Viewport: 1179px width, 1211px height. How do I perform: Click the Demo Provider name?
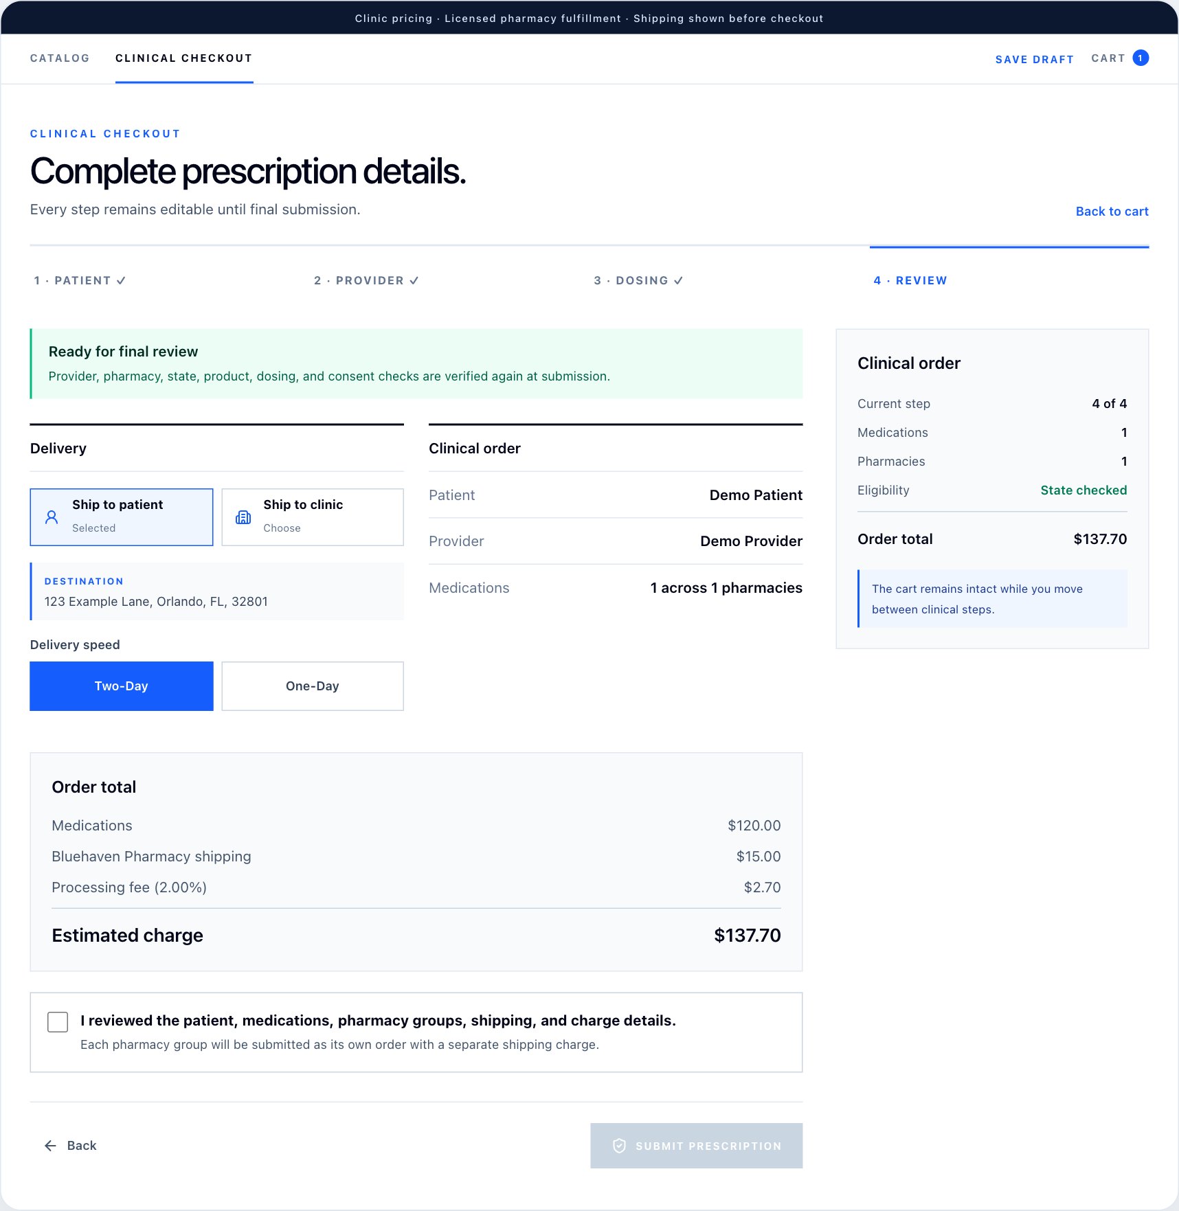pyautogui.click(x=751, y=541)
